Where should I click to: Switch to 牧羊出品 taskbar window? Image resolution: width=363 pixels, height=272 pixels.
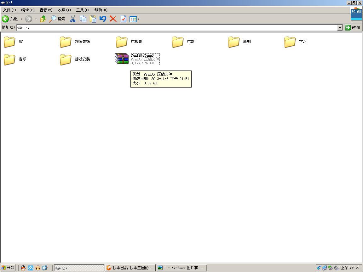(x=130, y=268)
